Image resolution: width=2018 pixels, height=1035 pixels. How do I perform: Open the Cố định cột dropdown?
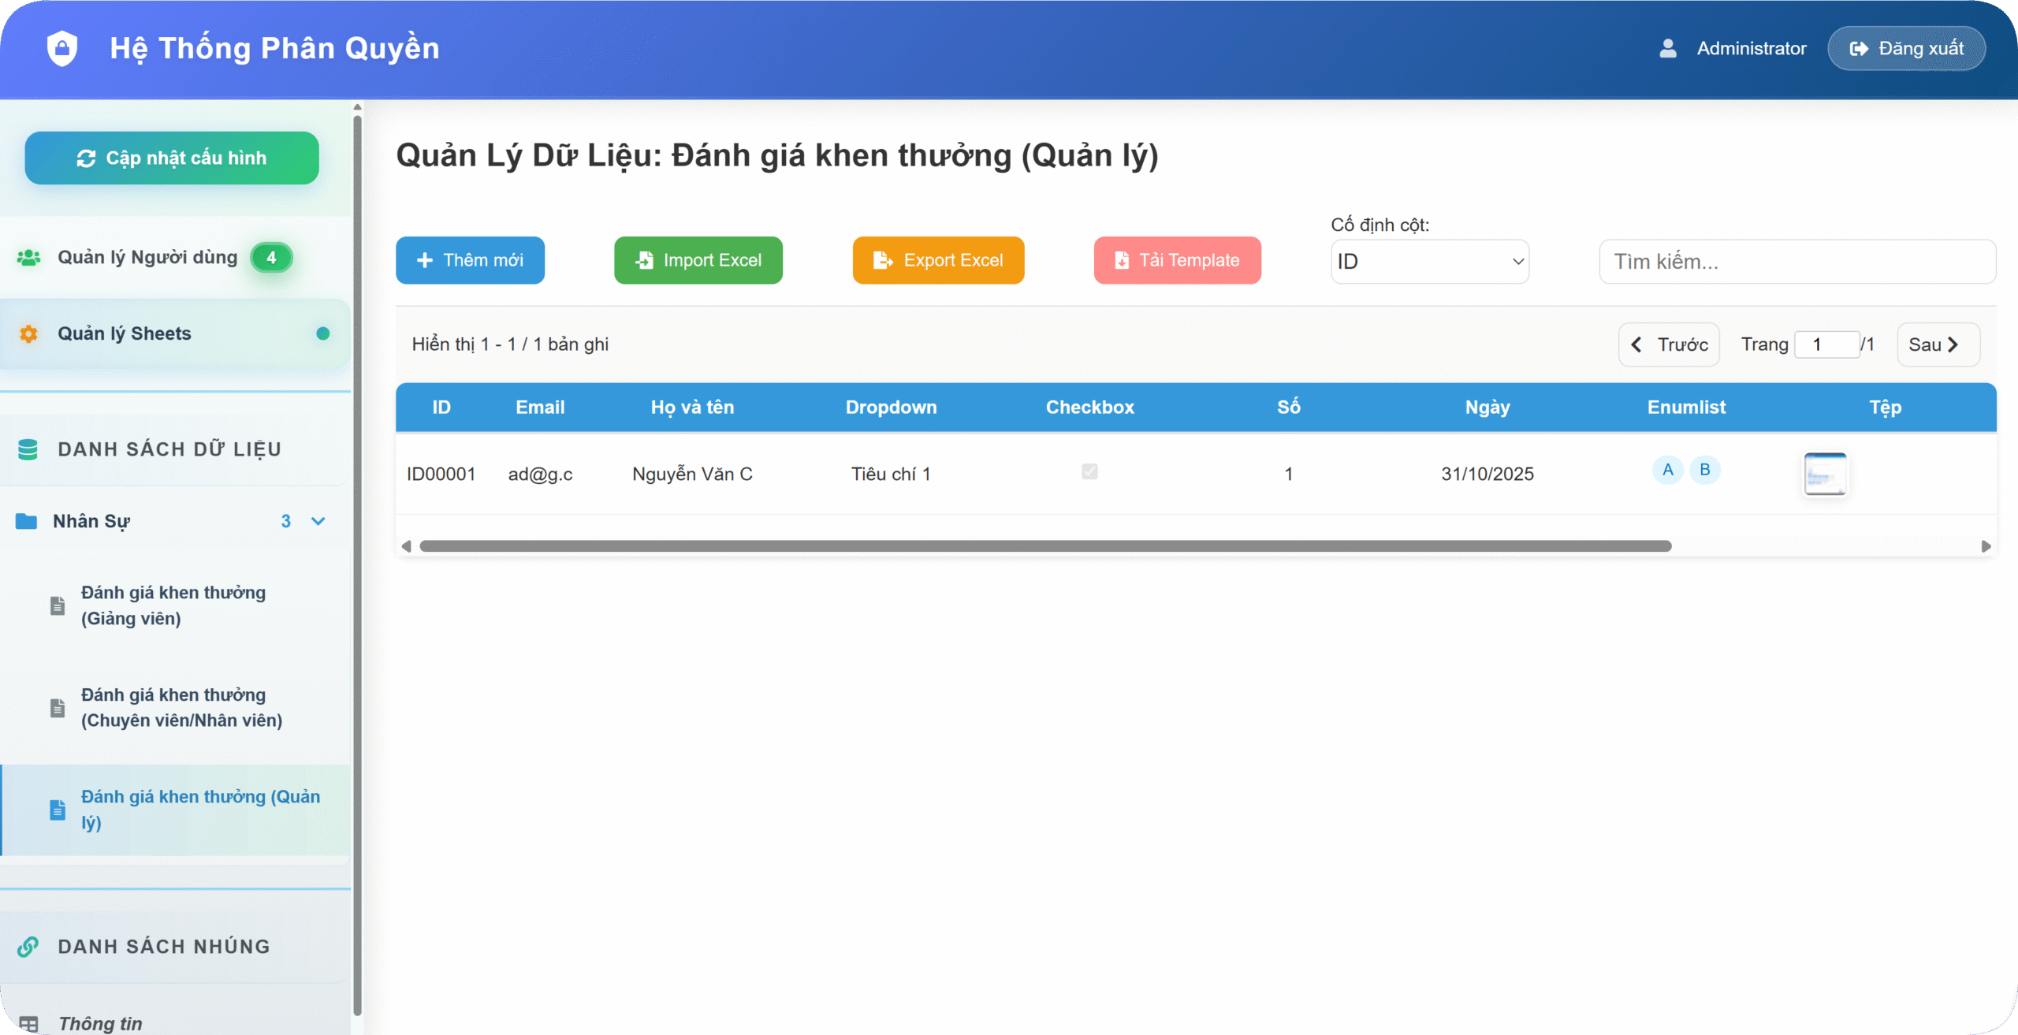[x=1430, y=262]
